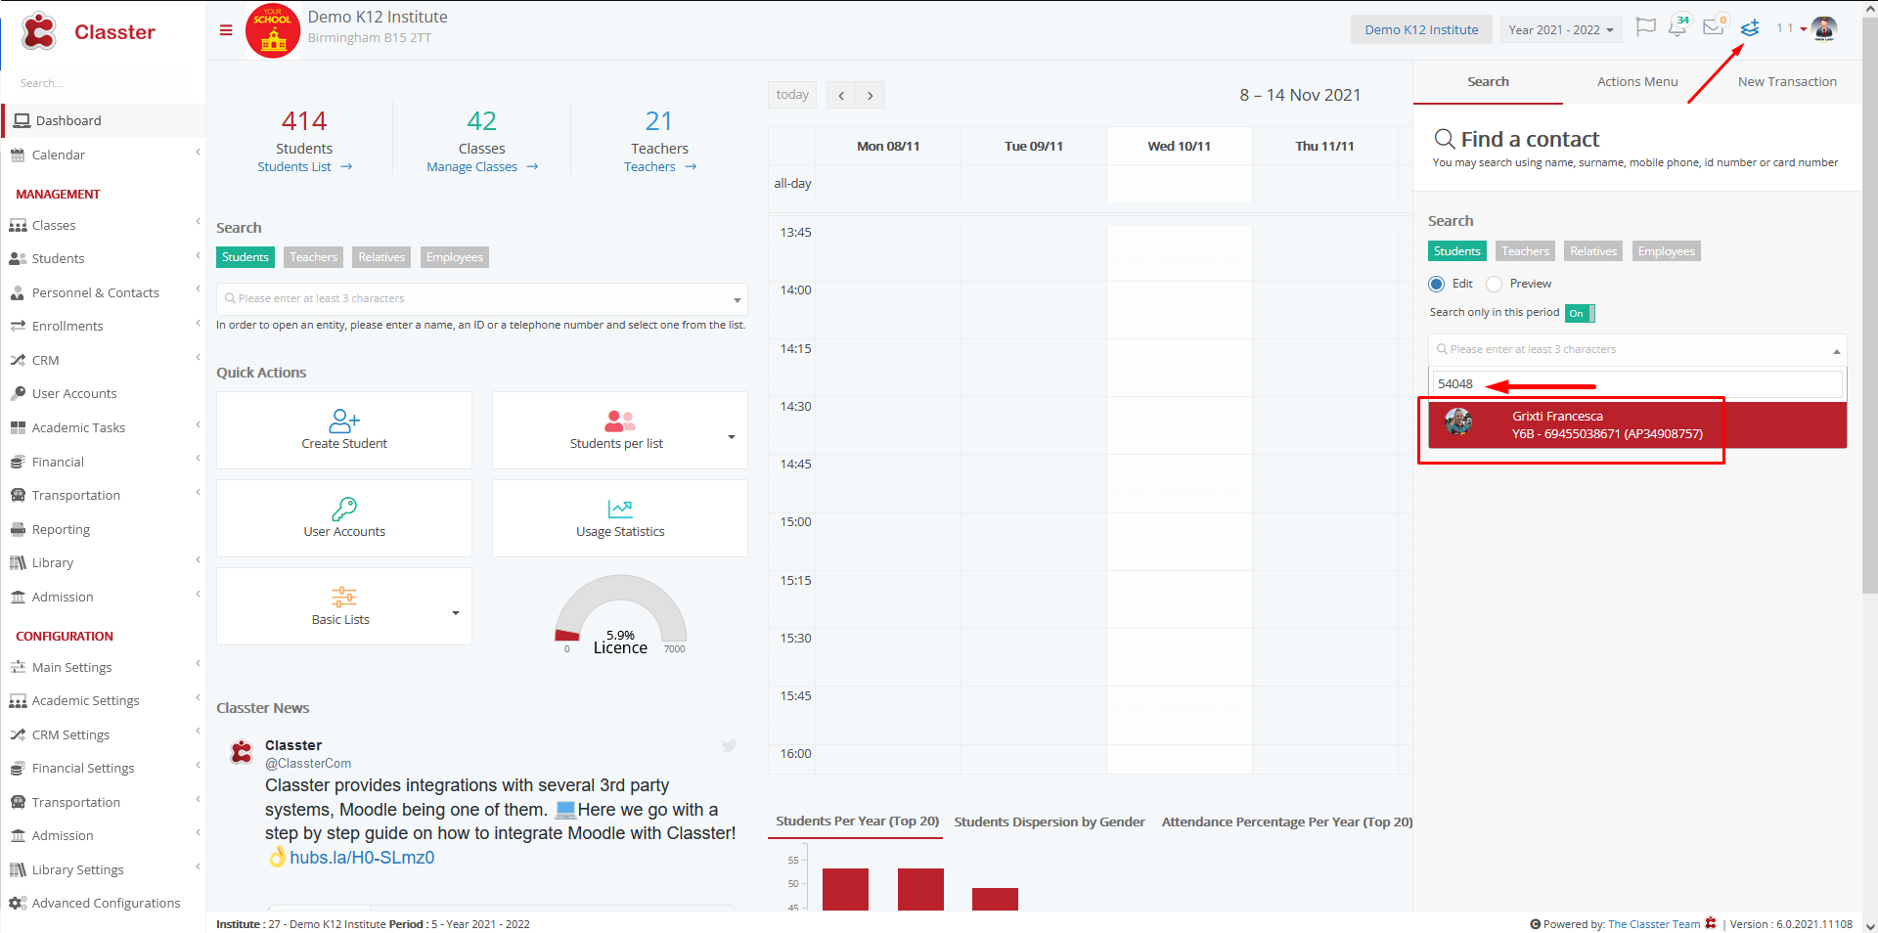1878x933 pixels.
Task: Click the Twitter bird icon
Action: pos(729,745)
